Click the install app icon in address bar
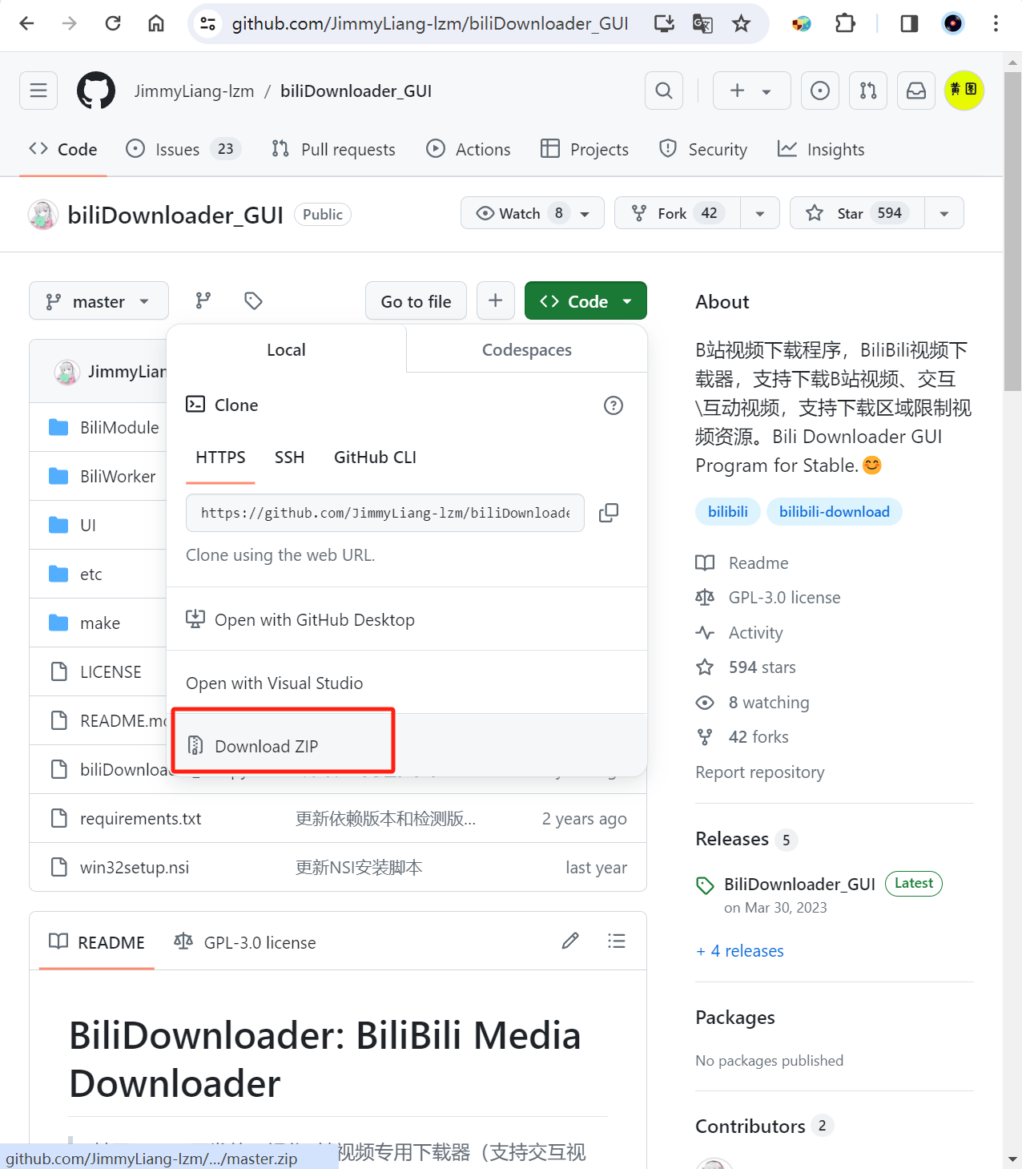The height and width of the screenshot is (1169, 1022). point(664,23)
